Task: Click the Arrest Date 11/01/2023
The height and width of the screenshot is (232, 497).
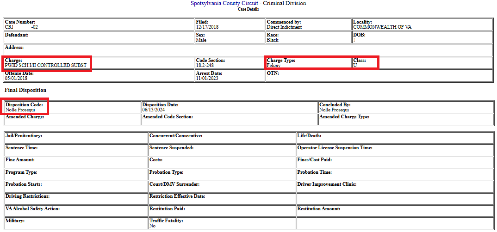Action: [207, 78]
